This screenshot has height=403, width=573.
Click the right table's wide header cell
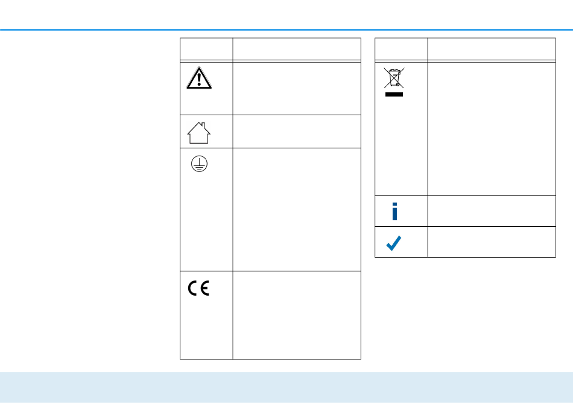(491, 49)
